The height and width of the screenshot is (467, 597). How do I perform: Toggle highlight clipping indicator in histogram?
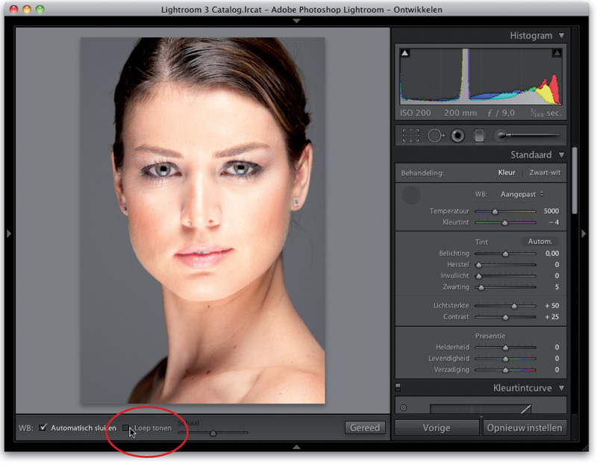point(557,53)
